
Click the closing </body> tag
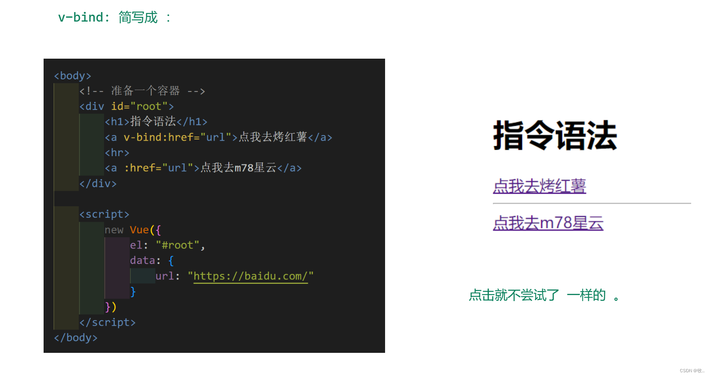click(x=76, y=338)
